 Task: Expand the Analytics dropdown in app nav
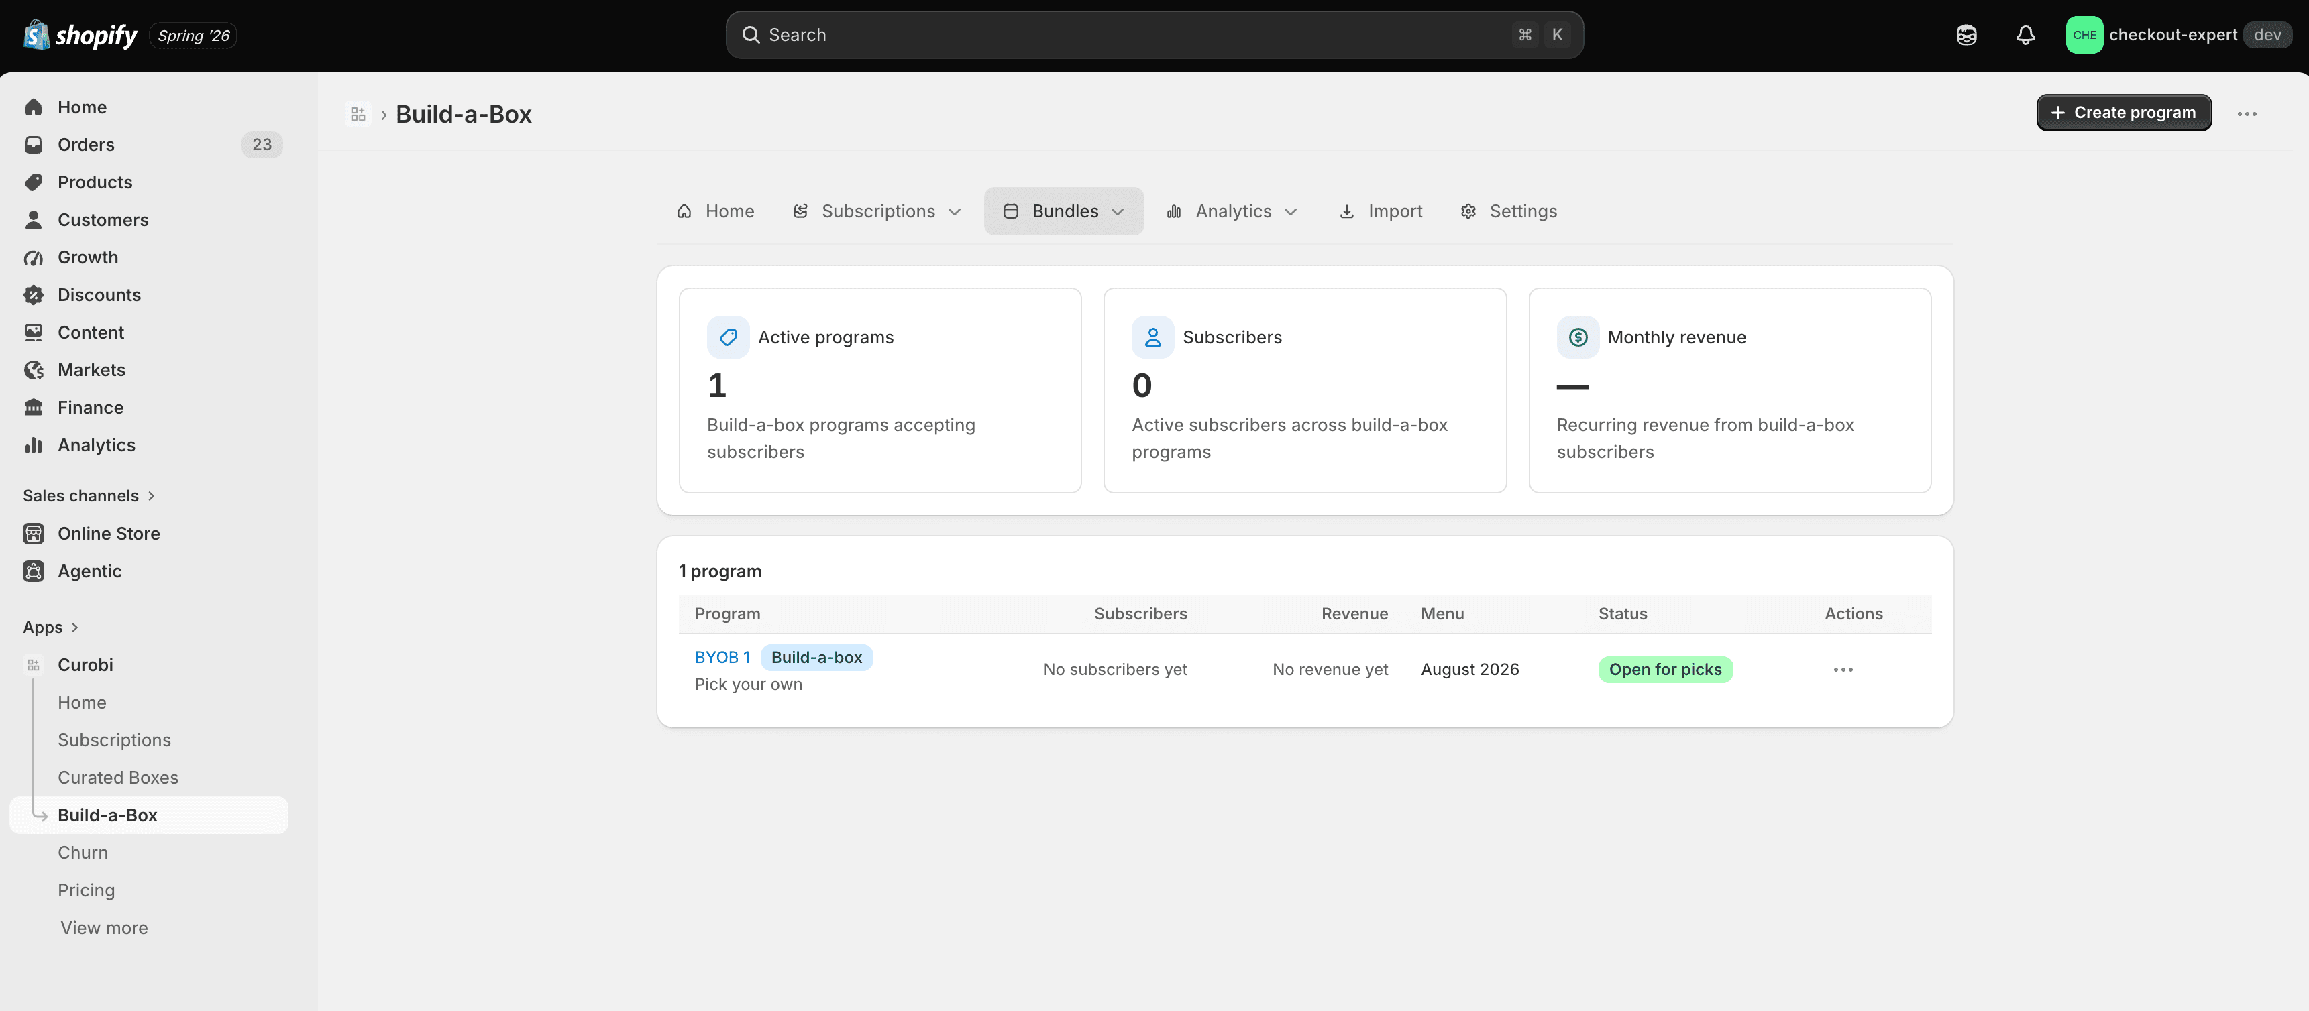[1232, 211]
